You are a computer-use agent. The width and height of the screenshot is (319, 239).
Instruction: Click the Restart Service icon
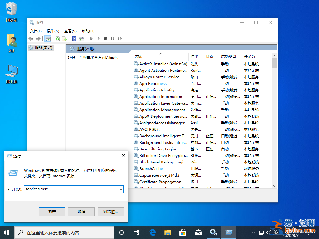click(119, 39)
